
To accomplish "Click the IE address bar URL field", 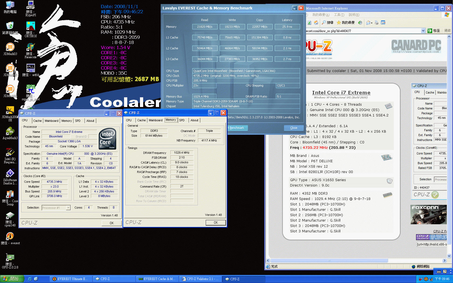I will pyautogui.click(x=363, y=31).
